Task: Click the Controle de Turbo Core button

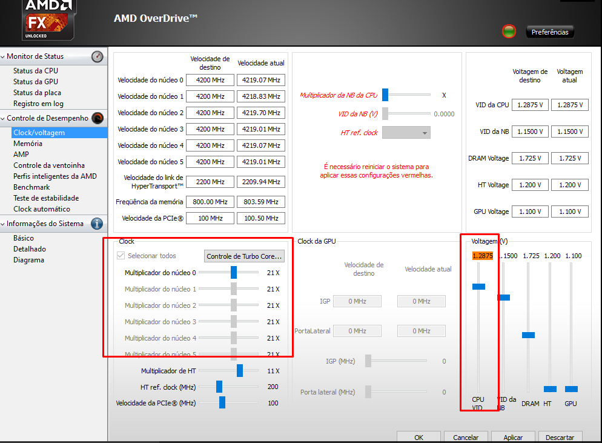Action: [244, 256]
